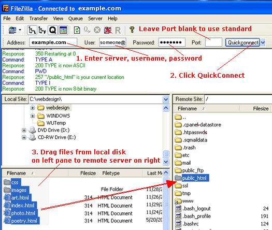Expand the DVD Drive (D:) node
Viewport: 272px width, 230px height.
[24, 130]
